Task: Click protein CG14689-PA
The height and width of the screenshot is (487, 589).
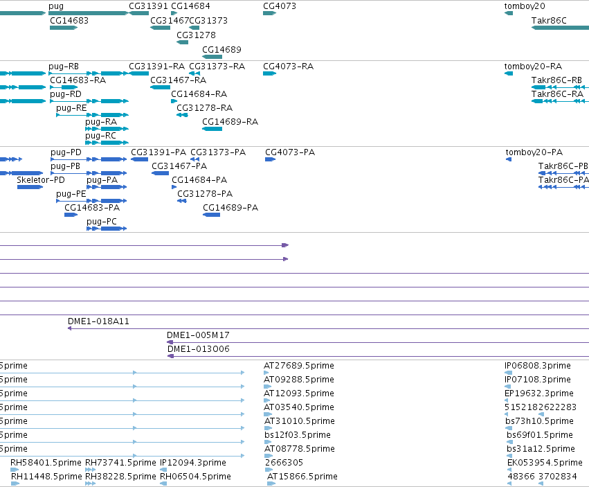Action: tap(230, 208)
